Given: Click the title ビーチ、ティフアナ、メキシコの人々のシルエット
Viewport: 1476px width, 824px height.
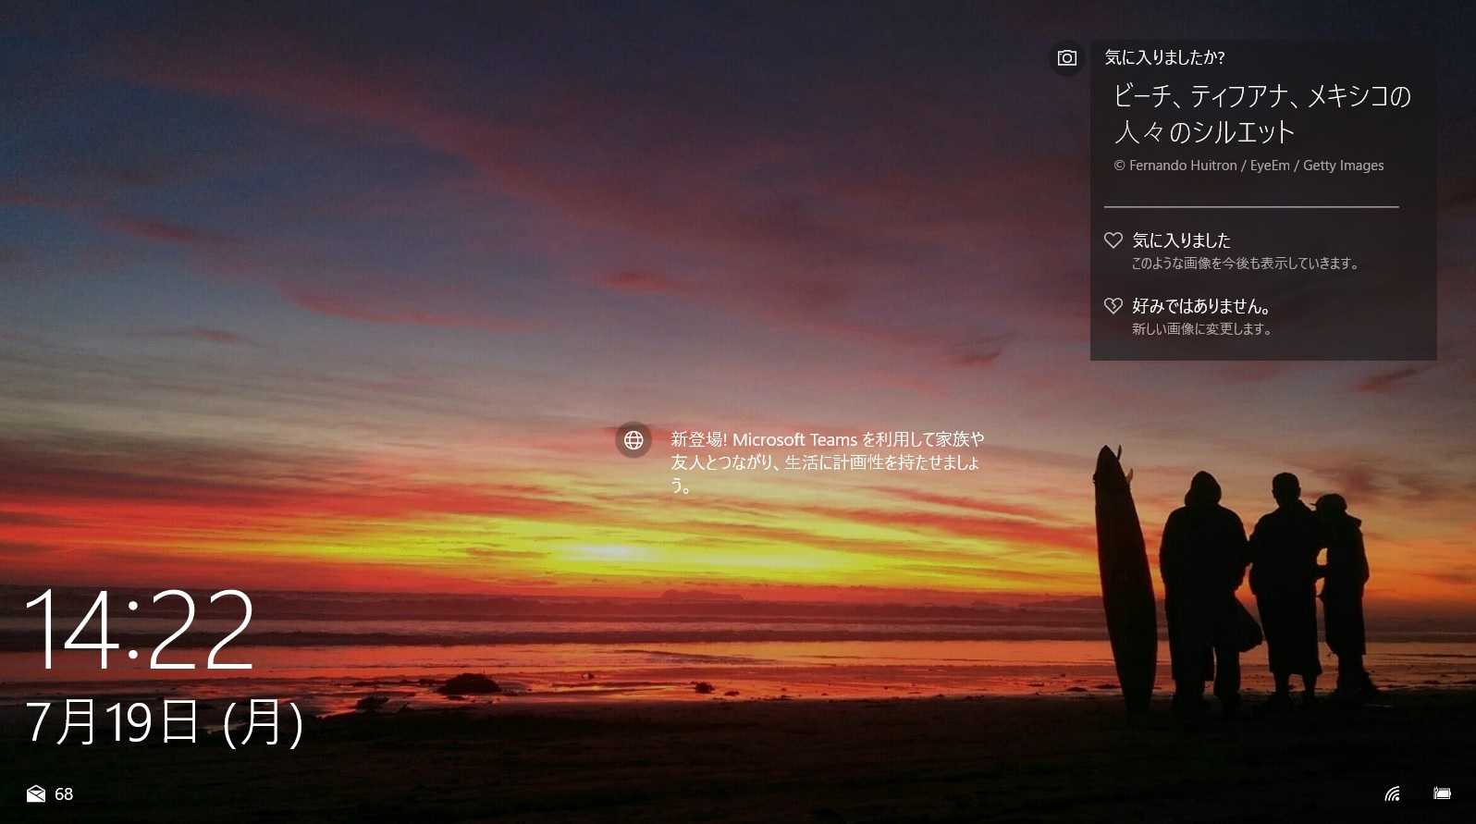Looking at the screenshot, I should (x=1262, y=114).
